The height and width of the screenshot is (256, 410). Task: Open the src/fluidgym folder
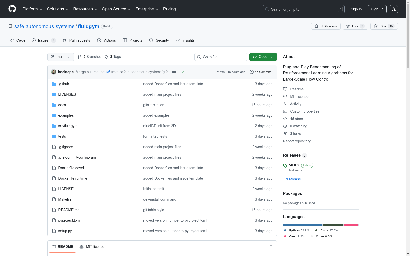pos(68,126)
